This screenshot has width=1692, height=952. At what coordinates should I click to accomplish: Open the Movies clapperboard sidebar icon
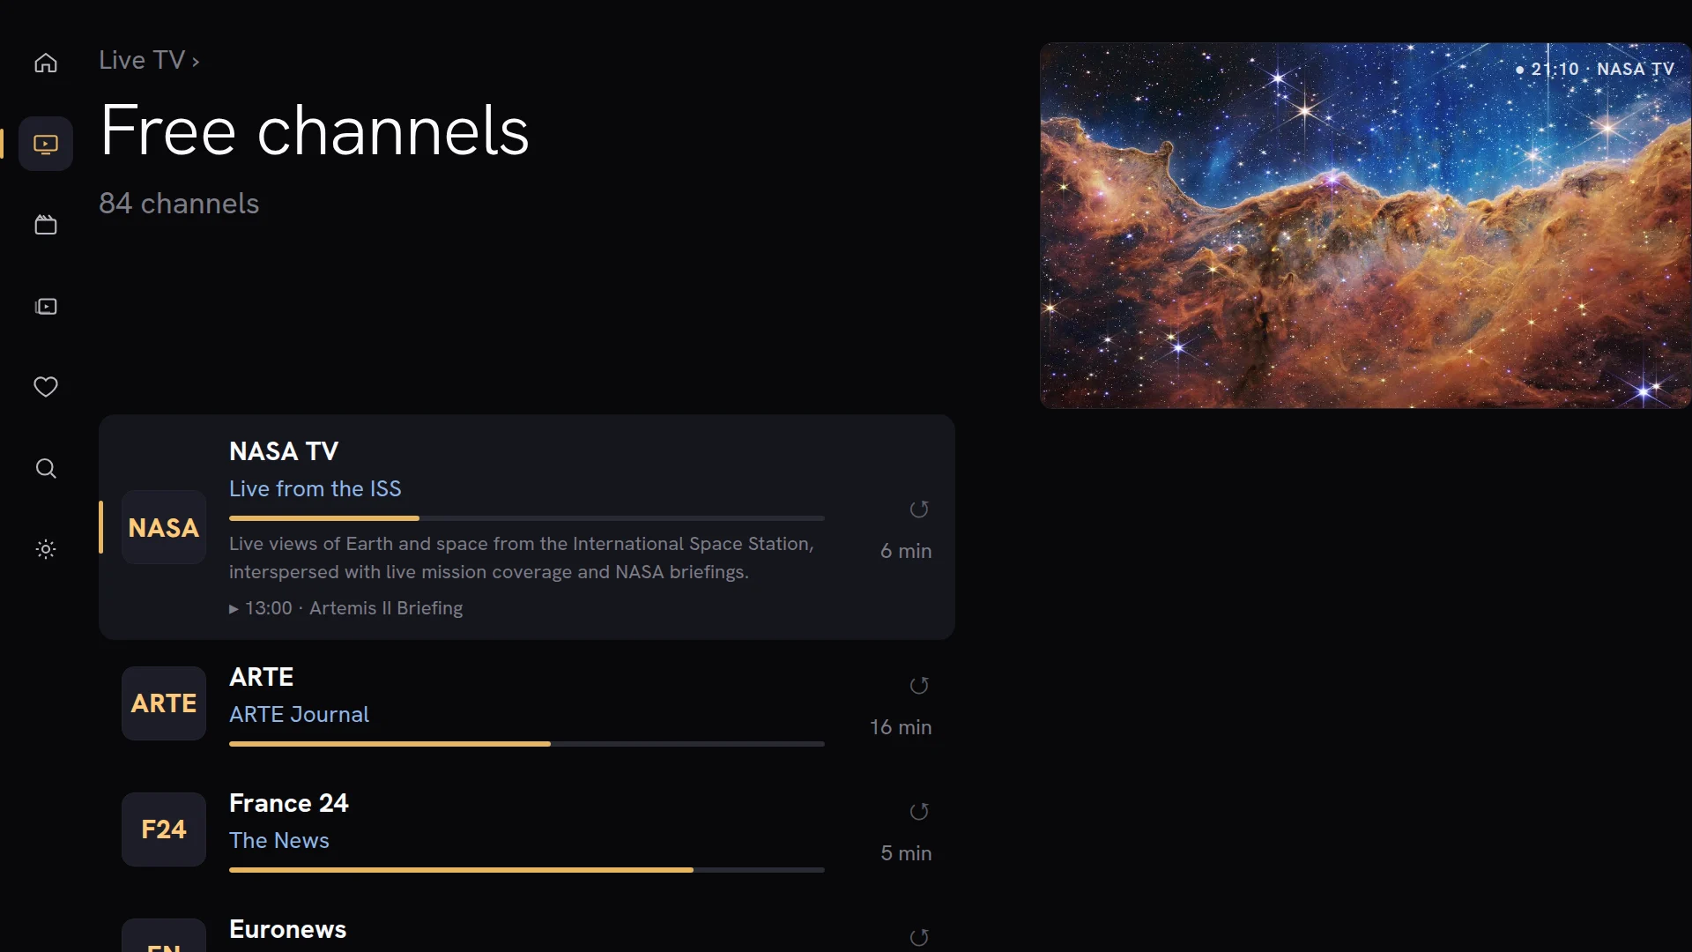pos(46,225)
